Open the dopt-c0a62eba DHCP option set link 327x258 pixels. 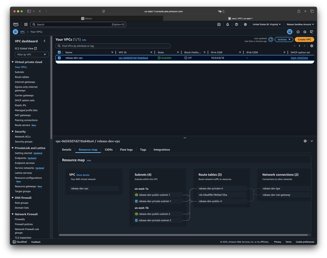[x=299, y=58]
